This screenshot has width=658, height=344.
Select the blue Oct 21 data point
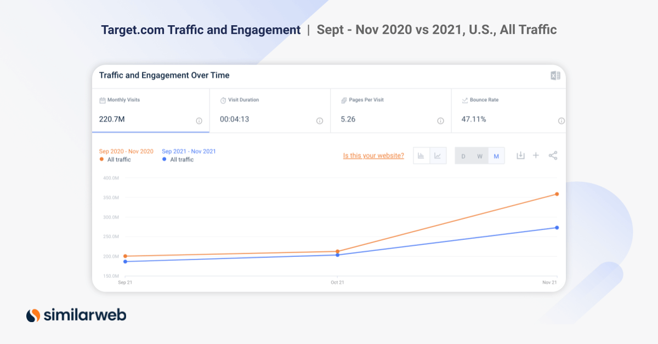337,255
